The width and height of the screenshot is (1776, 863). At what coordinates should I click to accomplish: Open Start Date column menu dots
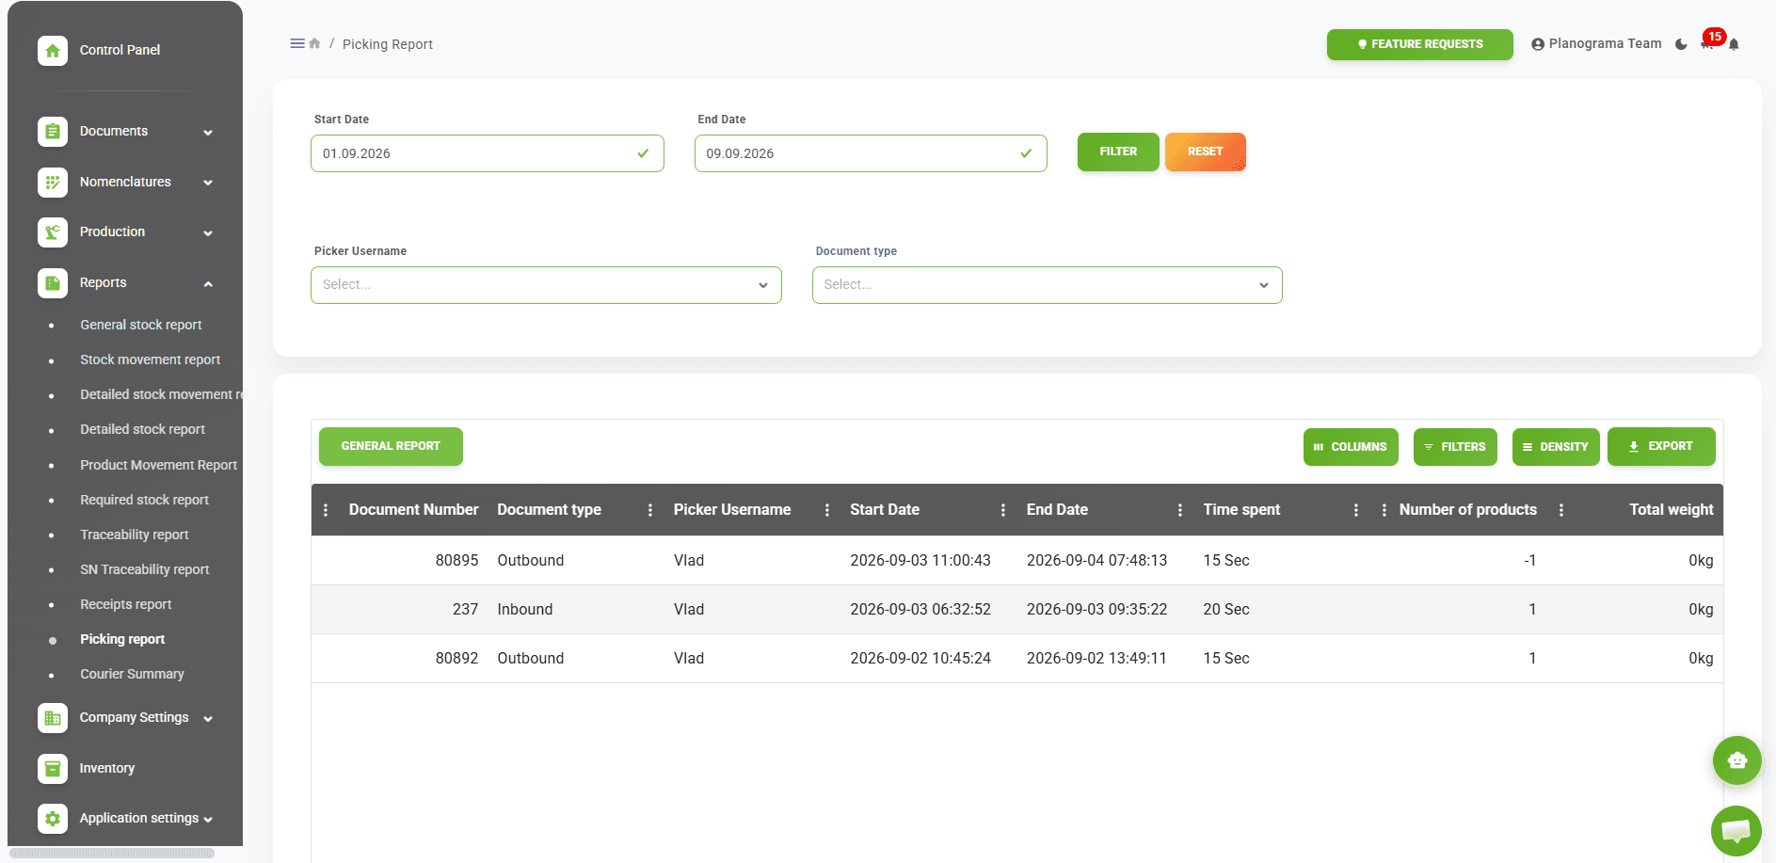[1003, 510]
